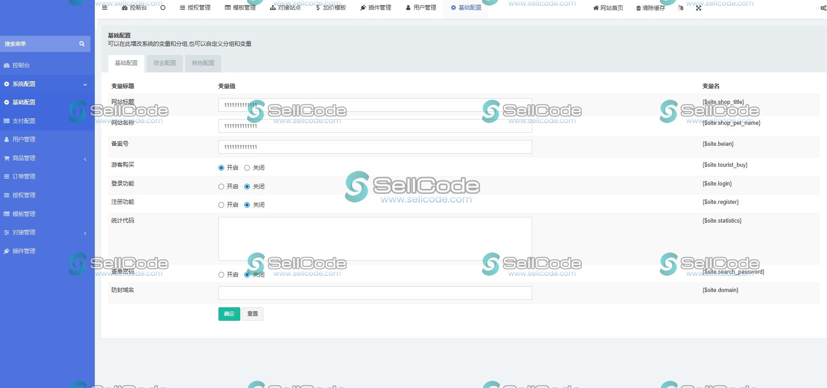Click into the 网站名称 input field
Viewport: 827px width, 388px height.
(375, 126)
